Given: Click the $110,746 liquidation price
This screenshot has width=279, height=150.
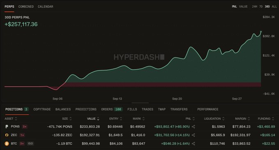Looking at the screenshot, I should tap(217, 143).
